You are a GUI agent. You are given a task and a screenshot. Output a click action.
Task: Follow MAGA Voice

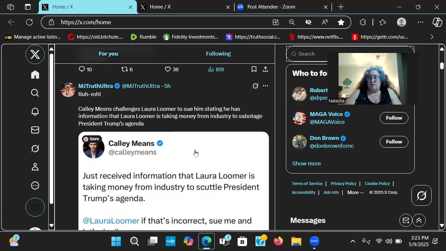pos(394,118)
